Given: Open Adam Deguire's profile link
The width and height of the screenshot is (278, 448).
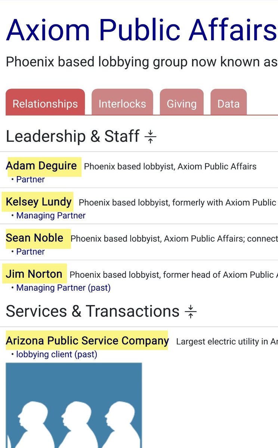Looking at the screenshot, I should pyautogui.click(x=41, y=165).
